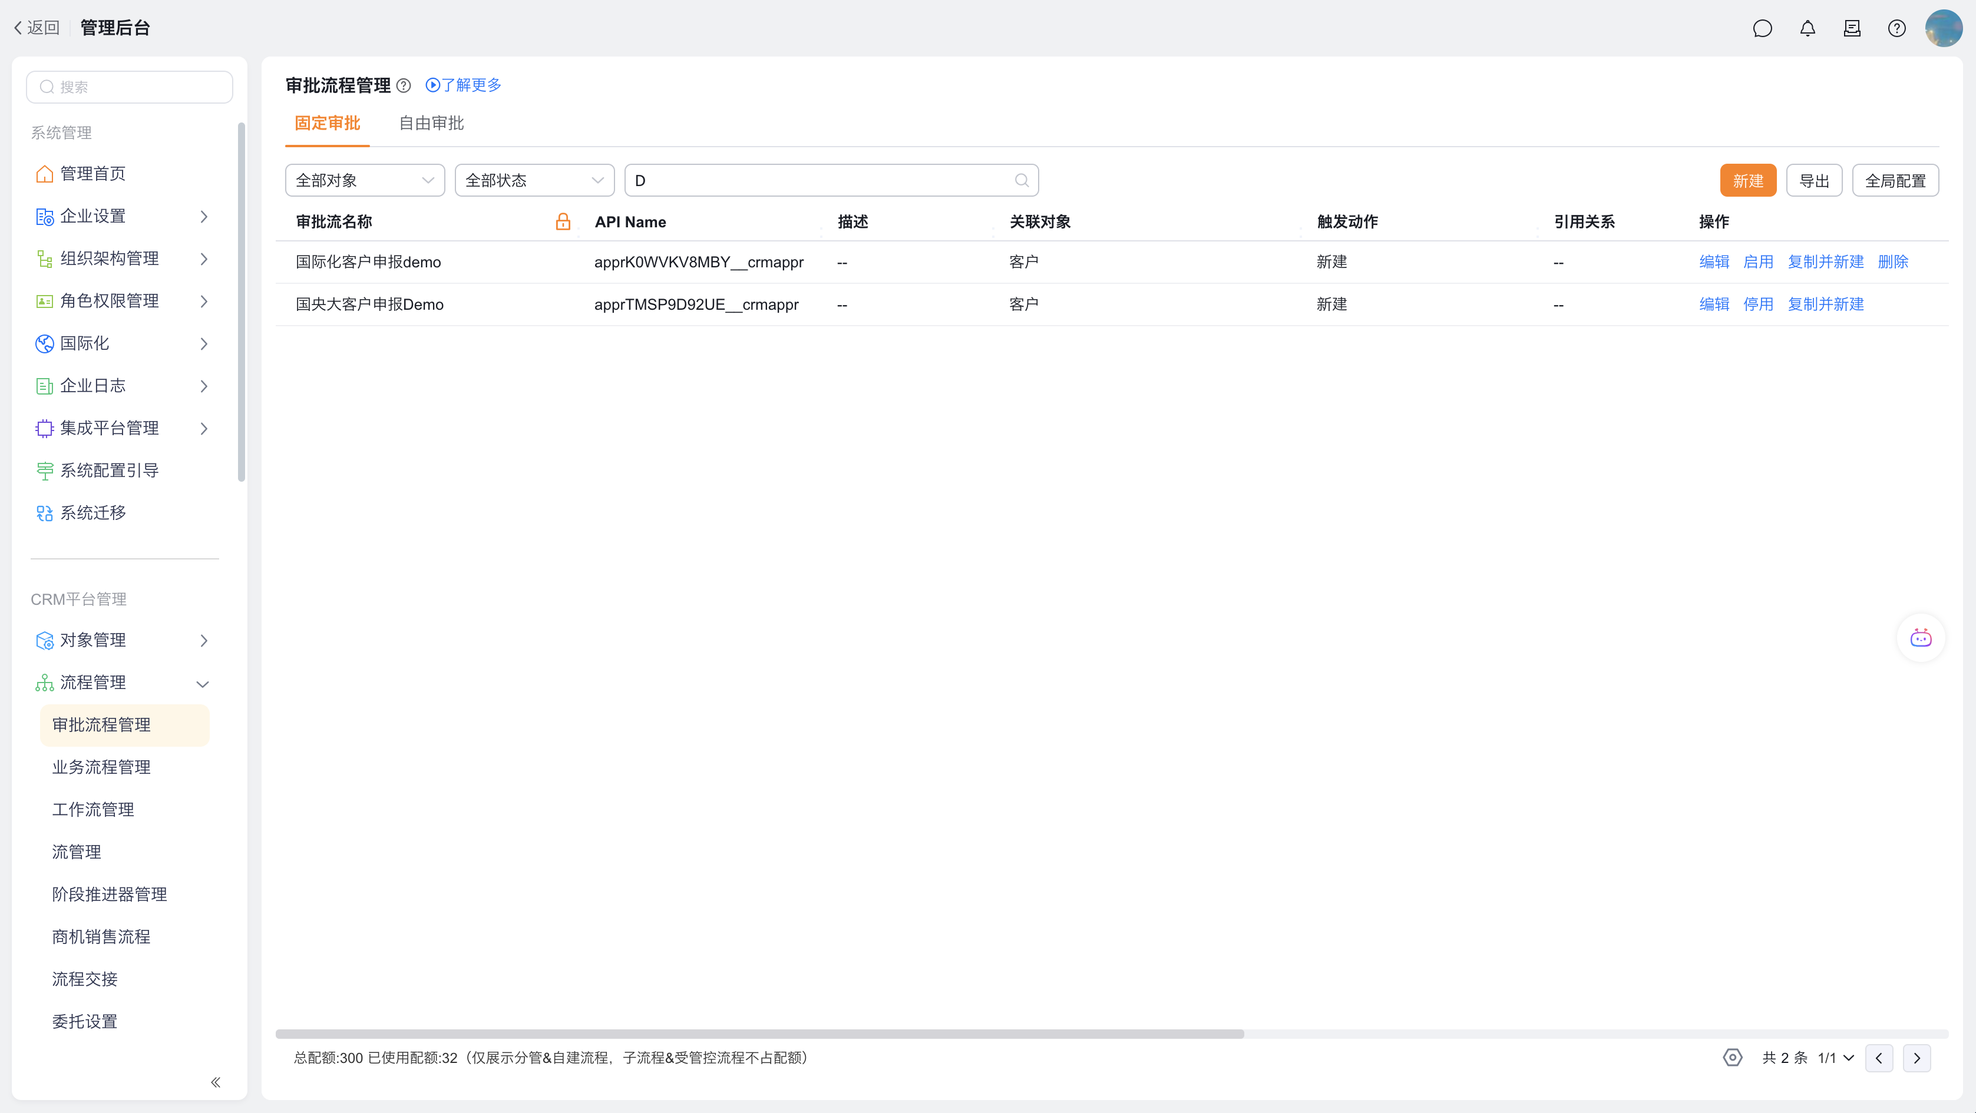Open the 全部对象 dropdown
This screenshot has width=1976, height=1113.
pyautogui.click(x=364, y=180)
